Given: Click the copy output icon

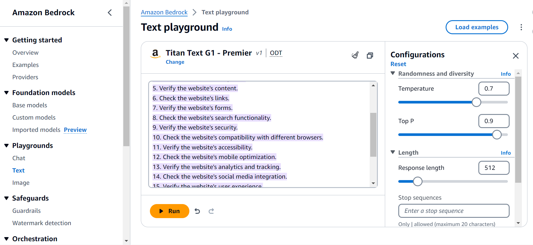Looking at the screenshot, I should pyautogui.click(x=370, y=56).
